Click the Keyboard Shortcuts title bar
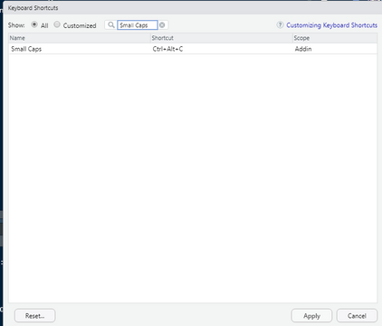The height and width of the screenshot is (326, 382). pos(193,8)
